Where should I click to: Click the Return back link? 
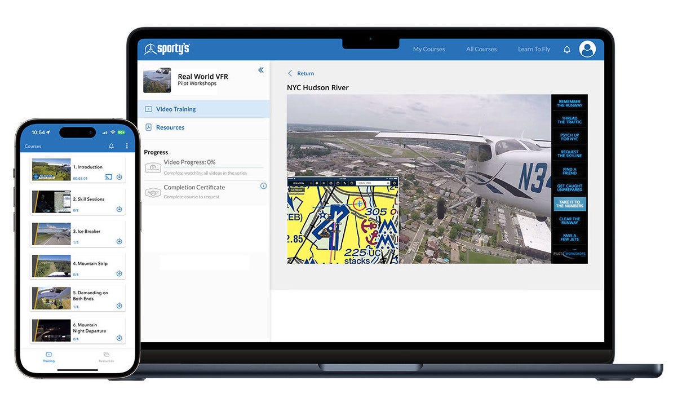301,73
